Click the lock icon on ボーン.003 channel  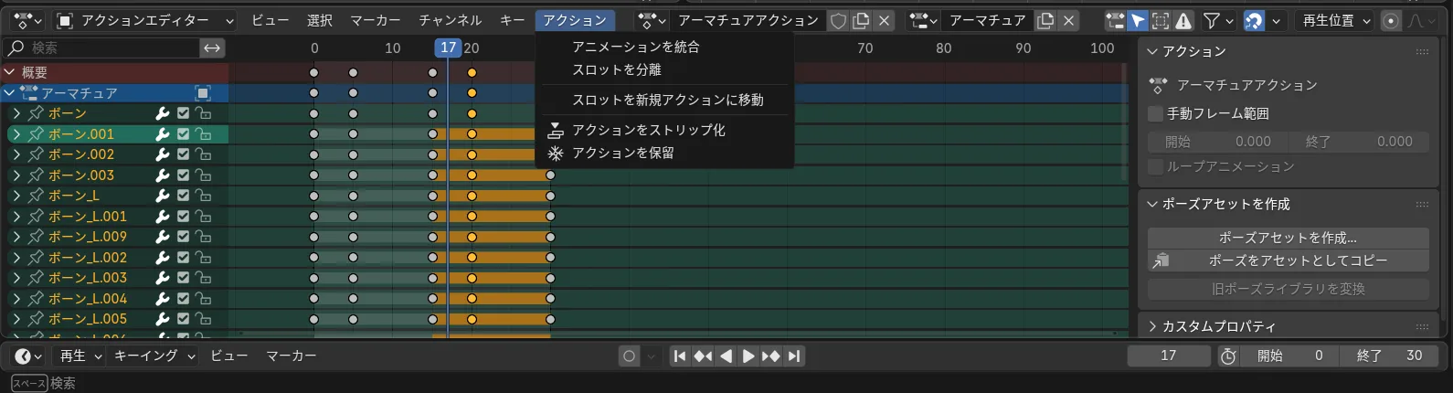203,175
